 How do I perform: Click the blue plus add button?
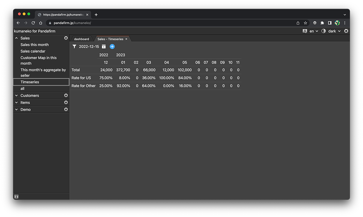click(112, 47)
